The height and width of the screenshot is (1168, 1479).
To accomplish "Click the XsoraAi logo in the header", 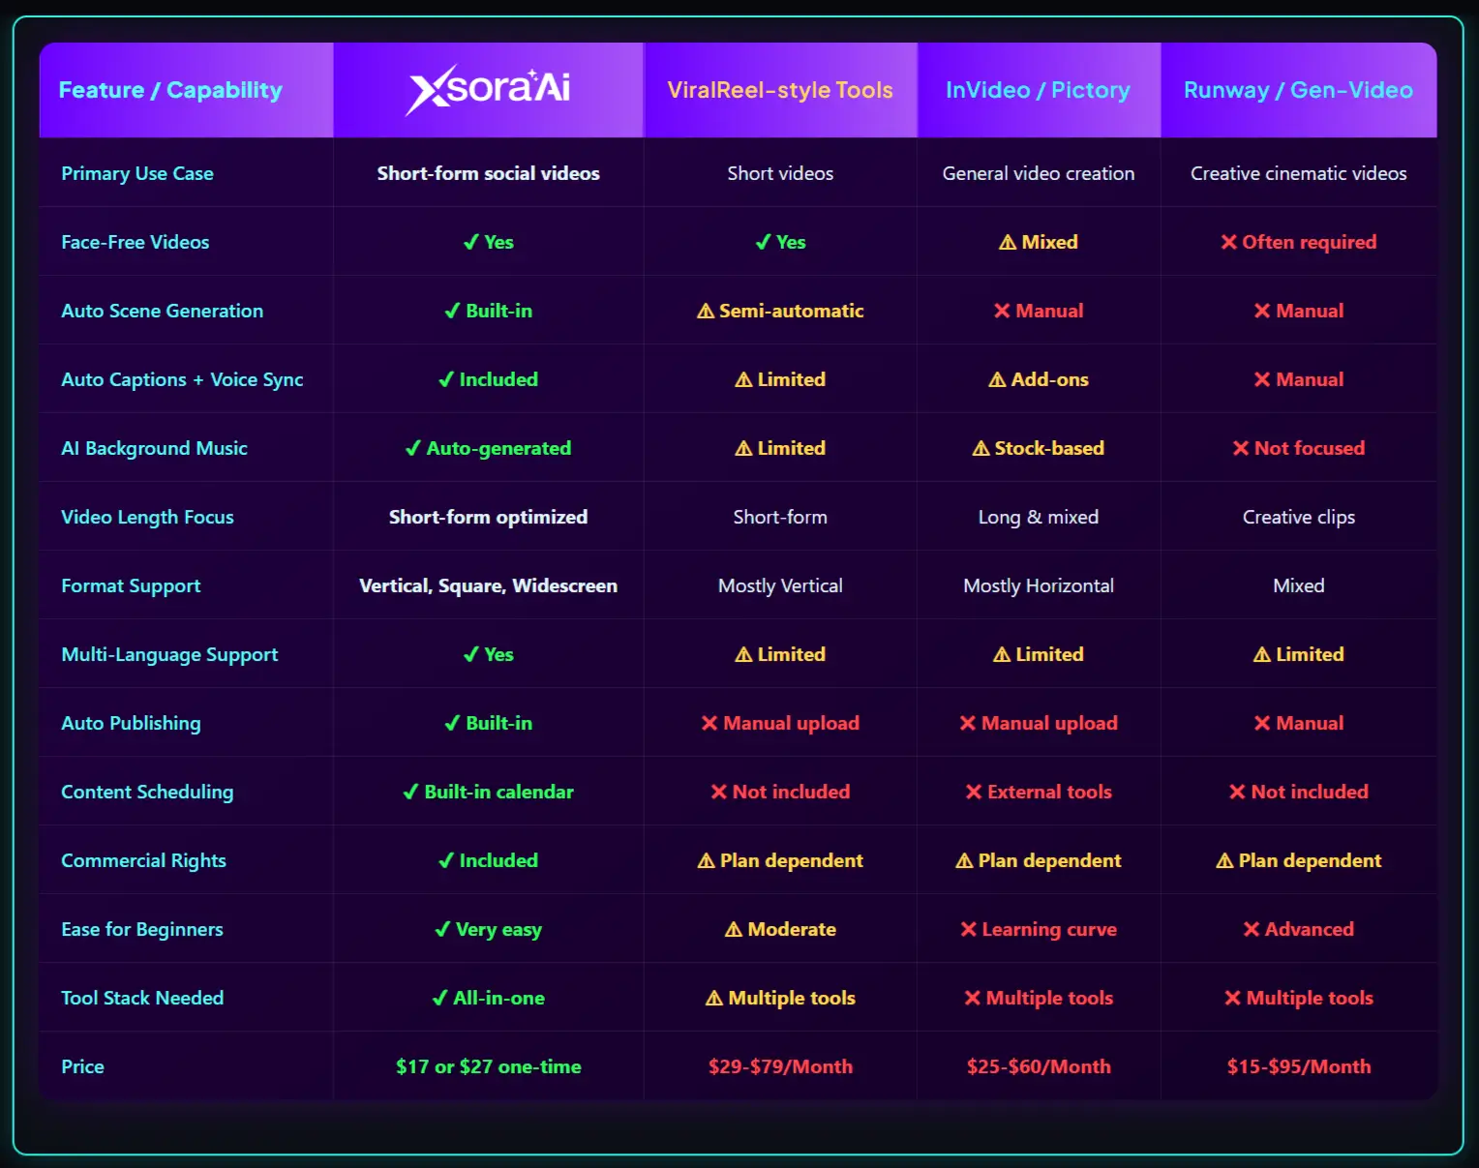I will [488, 90].
